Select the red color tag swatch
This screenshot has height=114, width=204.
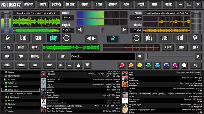coord(122,65)
